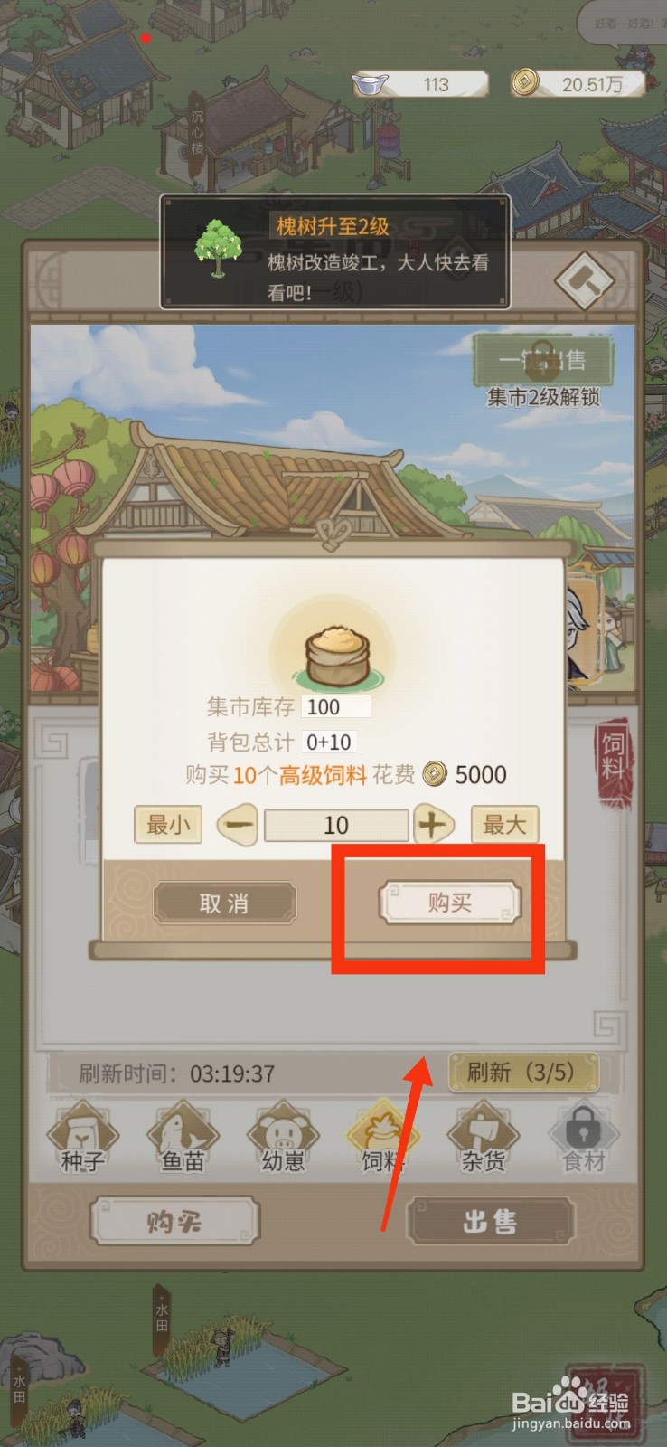This screenshot has width=667, height=1447.
Task: Set quantity to minimum with 最小
Action: (168, 825)
